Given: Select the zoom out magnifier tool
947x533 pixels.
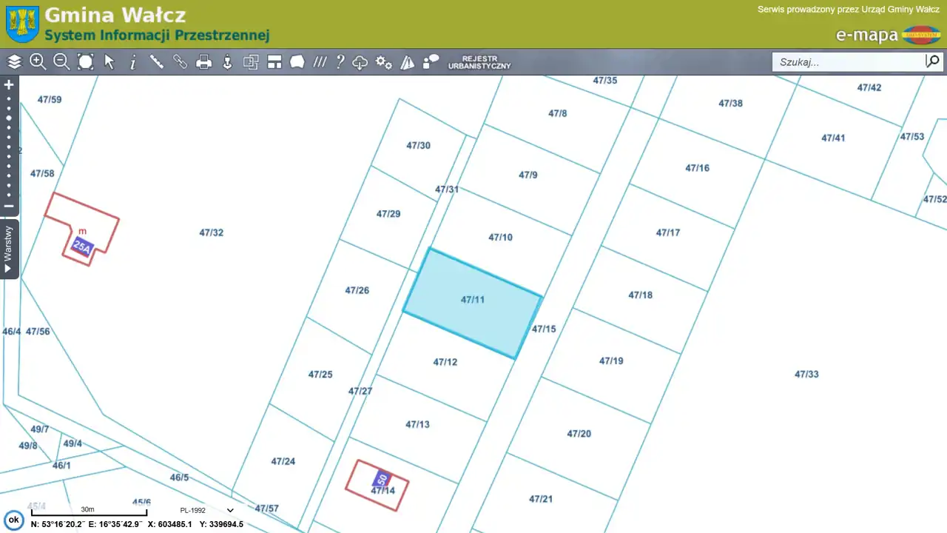Looking at the screenshot, I should click(61, 62).
